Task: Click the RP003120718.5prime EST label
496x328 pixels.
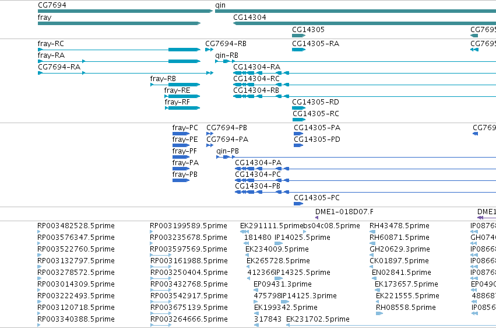Action: (76, 308)
